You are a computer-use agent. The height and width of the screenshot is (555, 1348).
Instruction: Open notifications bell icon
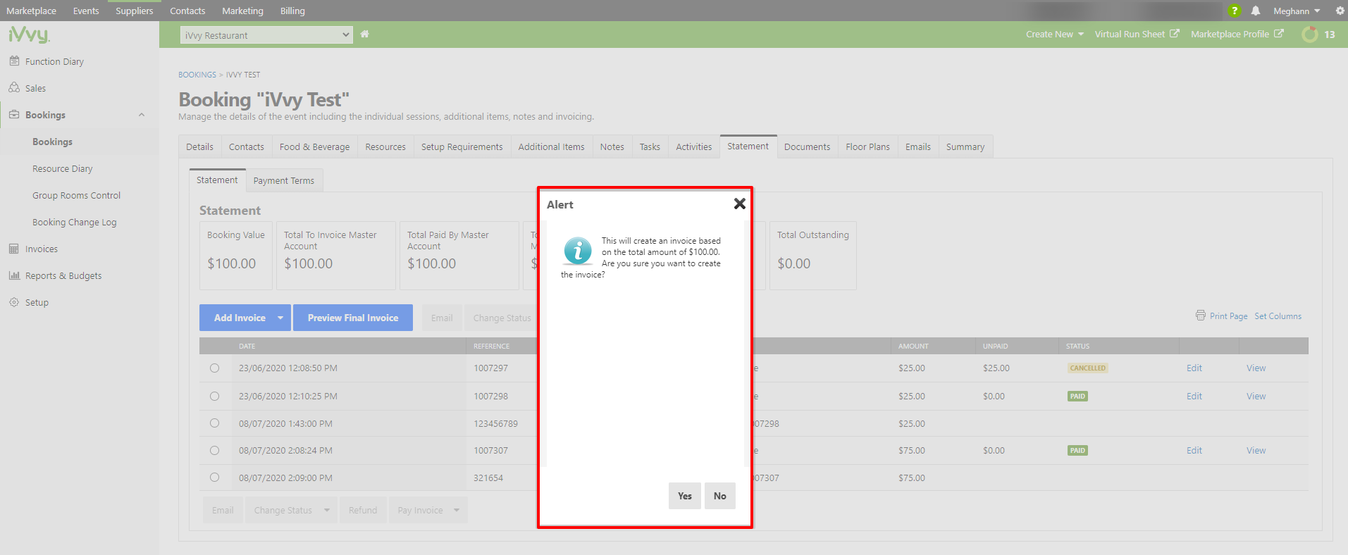(x=1256, y=11)
